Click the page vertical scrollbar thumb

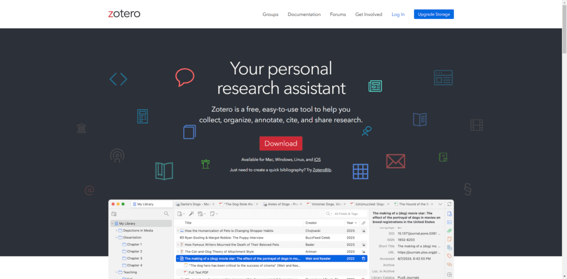[x=564, y=28]
